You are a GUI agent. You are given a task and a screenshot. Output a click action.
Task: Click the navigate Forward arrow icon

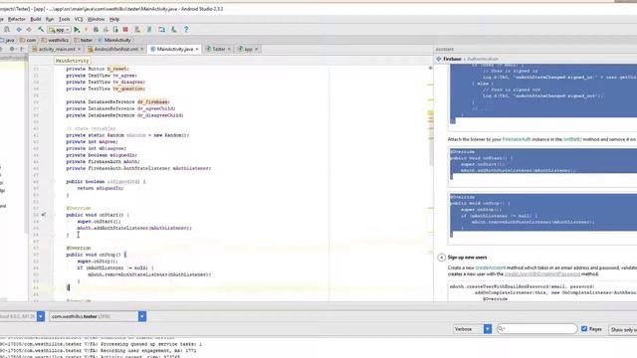(29, 30)
